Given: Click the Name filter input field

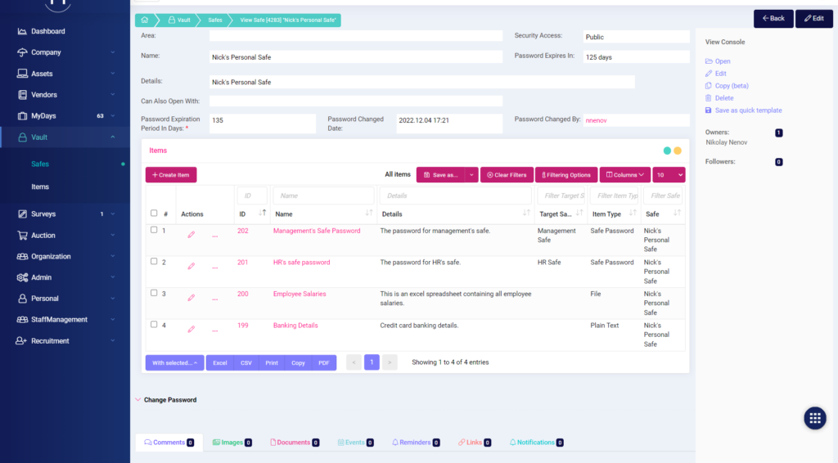Looking at the screenshot, I should [322, 196].
